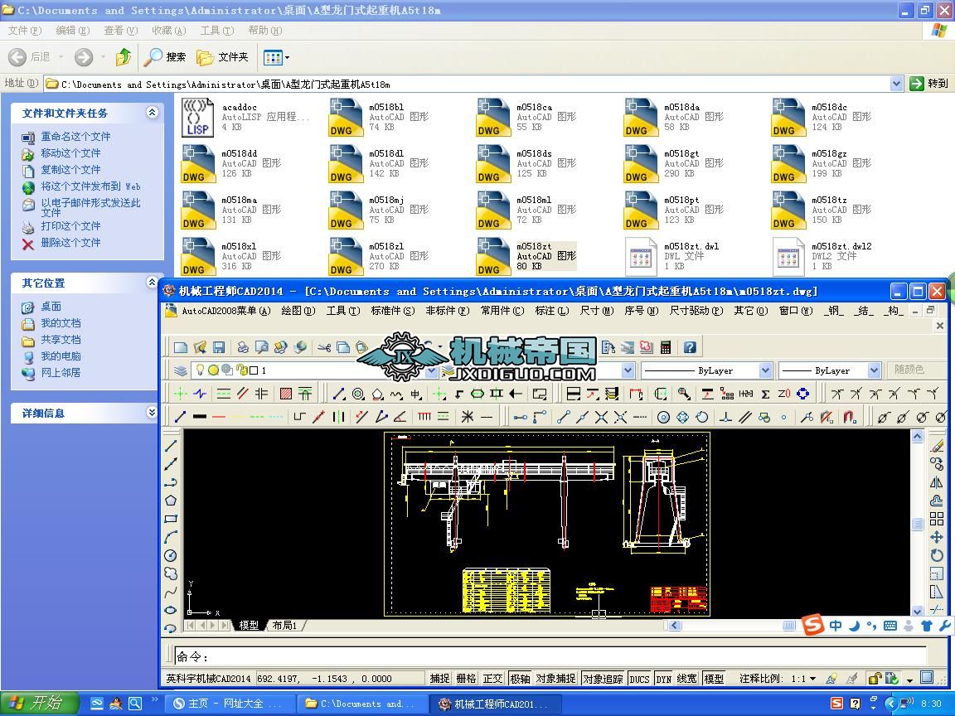The height and width of the screenshot is (716, 955).
Task: Click the zoom magnifier icon in mechanical toolbar
Action: pyautogui.click(x=684, y=394)
